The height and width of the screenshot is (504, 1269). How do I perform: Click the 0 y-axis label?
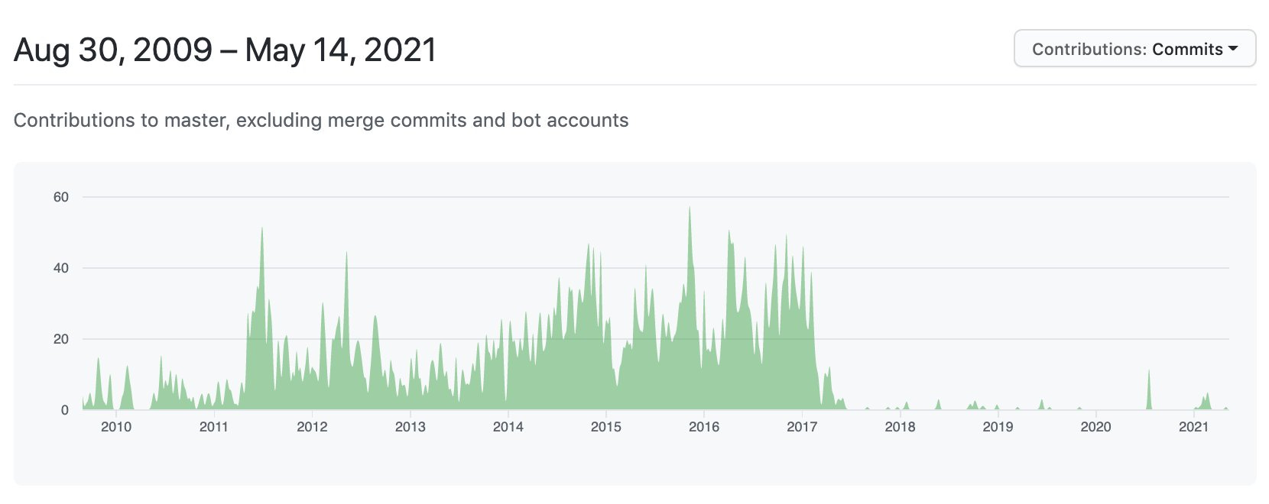65,410
